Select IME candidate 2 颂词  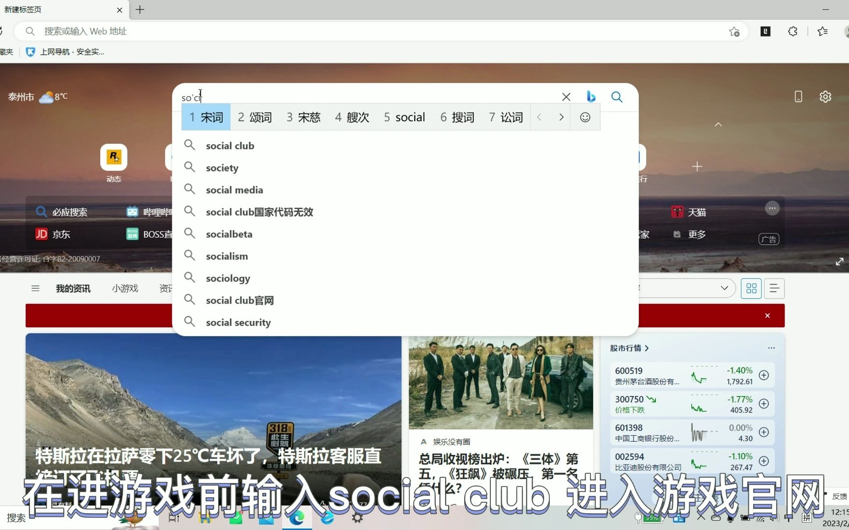pyautogui.click(x=255, y=117)
